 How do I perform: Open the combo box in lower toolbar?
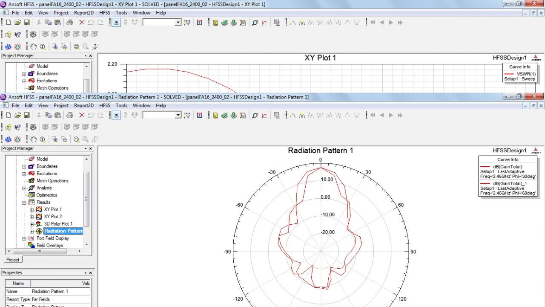point(178,115)
